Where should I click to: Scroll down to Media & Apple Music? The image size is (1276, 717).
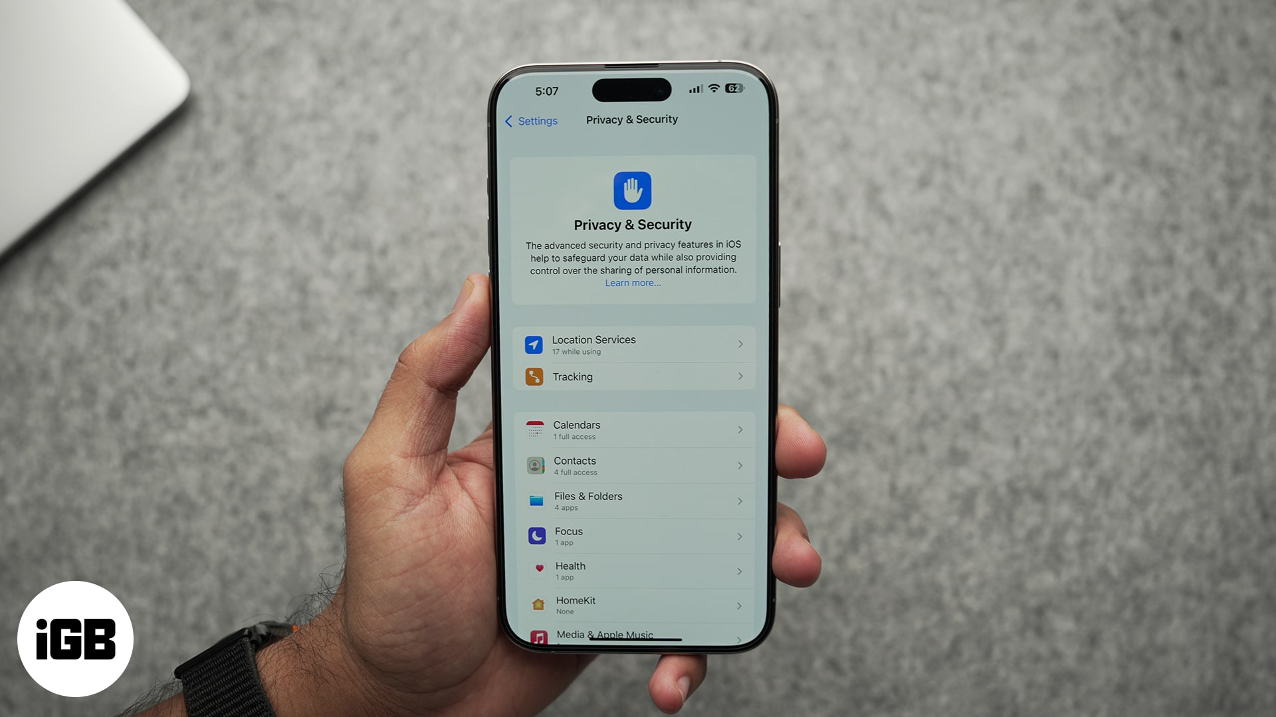(633, 635)
